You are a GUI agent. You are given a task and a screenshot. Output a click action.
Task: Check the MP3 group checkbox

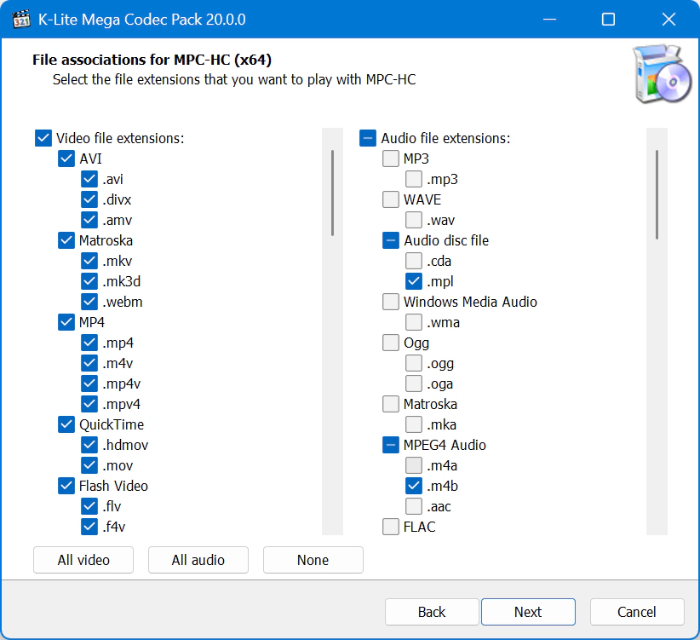coord(391,159)
